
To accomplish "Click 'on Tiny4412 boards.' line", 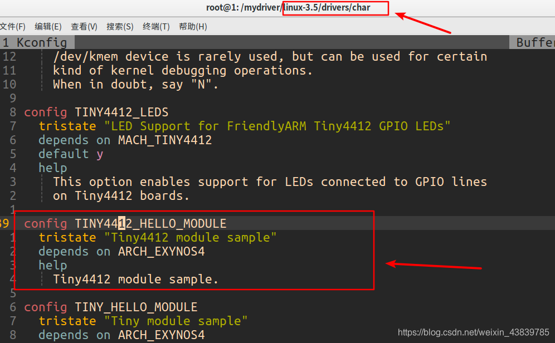I will pos(121,195).
